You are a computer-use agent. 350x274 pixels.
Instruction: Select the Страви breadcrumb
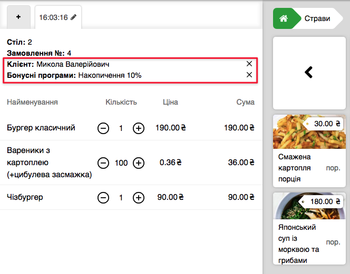(317, 18)
